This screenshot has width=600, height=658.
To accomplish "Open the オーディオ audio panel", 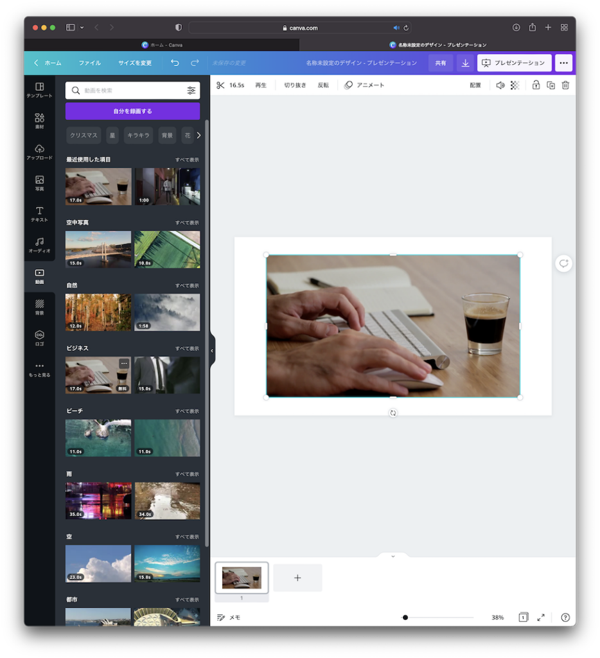I will (x=40, y=245).
